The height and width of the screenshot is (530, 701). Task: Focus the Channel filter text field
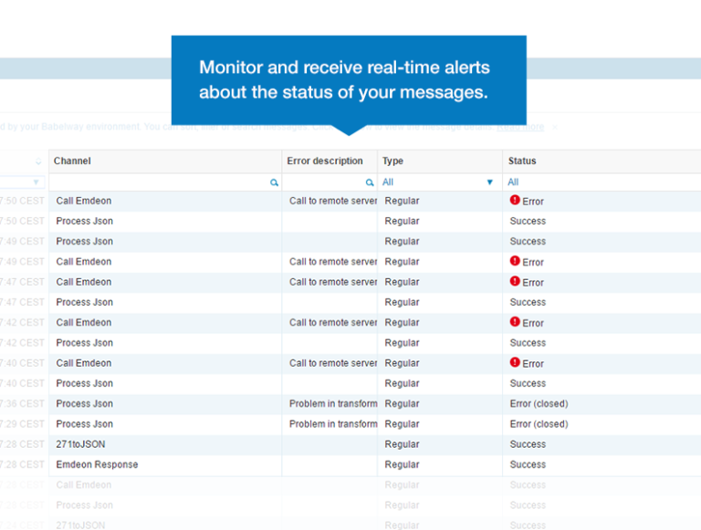coord(160,182)
